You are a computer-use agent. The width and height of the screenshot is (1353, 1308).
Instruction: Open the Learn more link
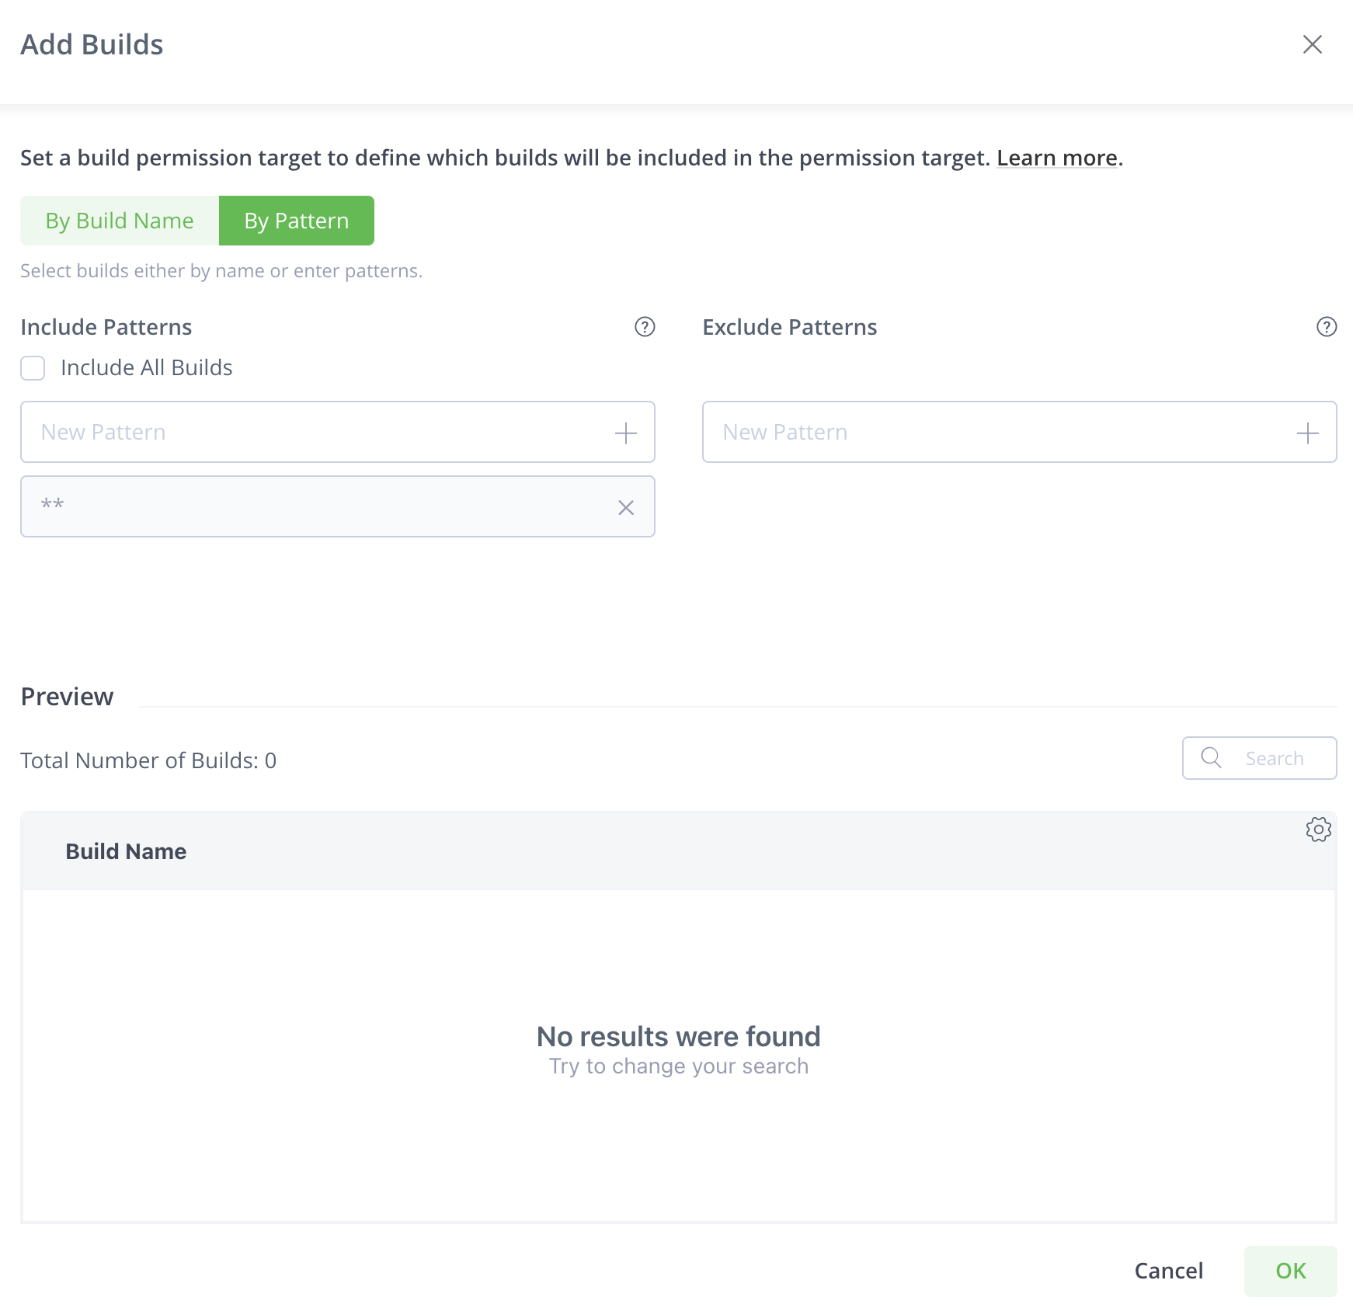pyautogui.click(x=1055, y=158)
